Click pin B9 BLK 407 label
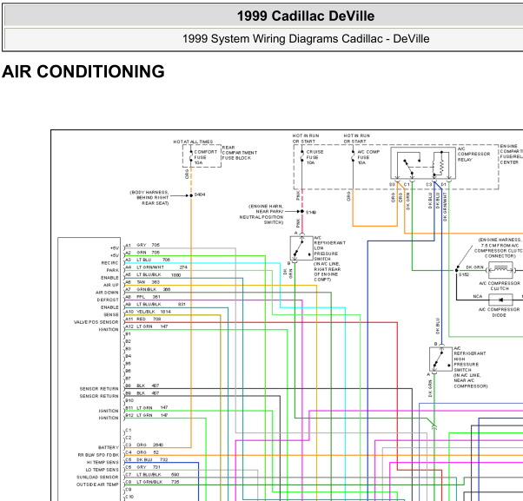 pyautogui.click(x=142, y=393)
